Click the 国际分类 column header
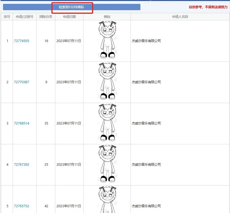 (46, 17)
